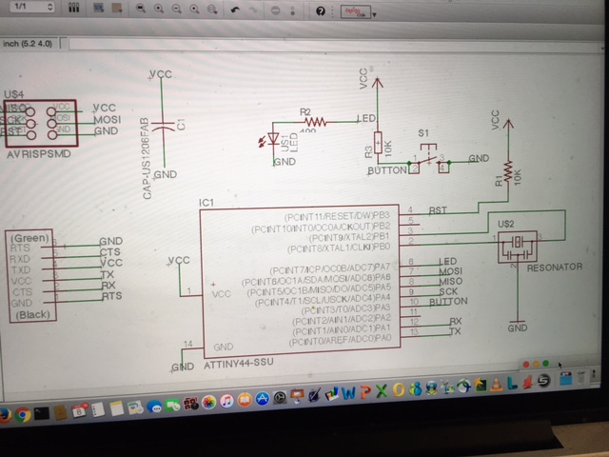Viewport: 609px width, 457px height.
Task: Select the S1 button switch symbol
Action: point(429,159)
